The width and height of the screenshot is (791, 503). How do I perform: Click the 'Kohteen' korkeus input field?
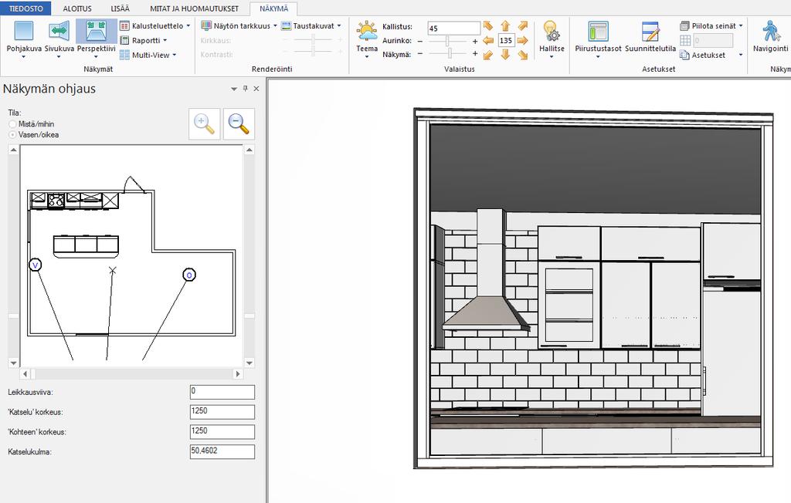click(222, 431)
